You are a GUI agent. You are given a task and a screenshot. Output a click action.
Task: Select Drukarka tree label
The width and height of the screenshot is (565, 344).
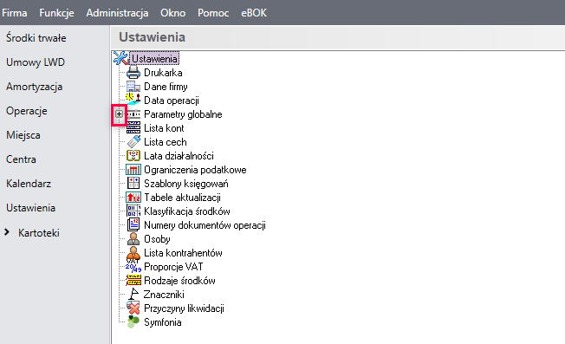163,73
